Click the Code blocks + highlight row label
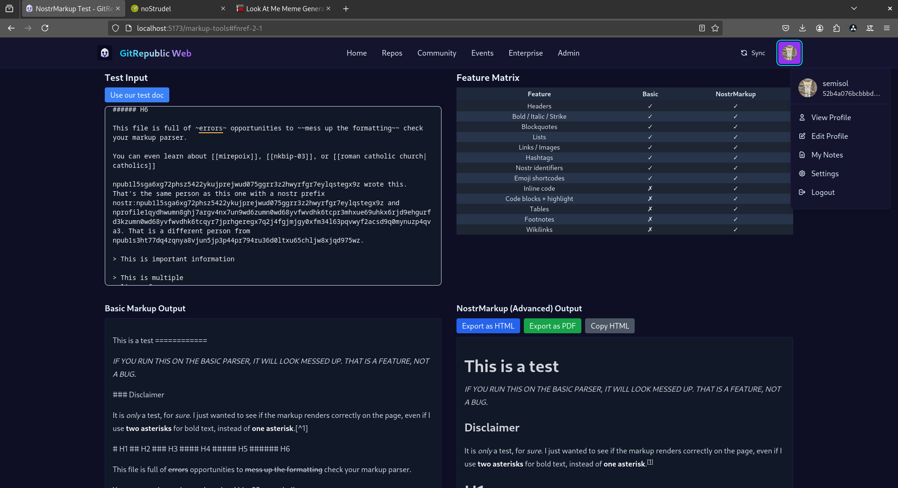Screen dimensions: 898x488 pyautogui.click(x=539, y=199)
